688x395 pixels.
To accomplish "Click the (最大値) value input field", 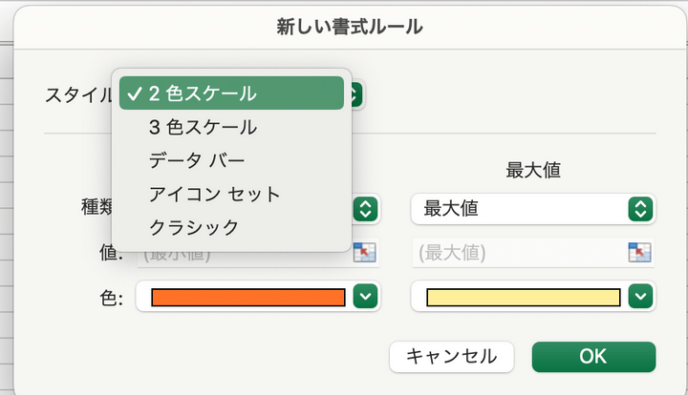I will click(518, 253).
